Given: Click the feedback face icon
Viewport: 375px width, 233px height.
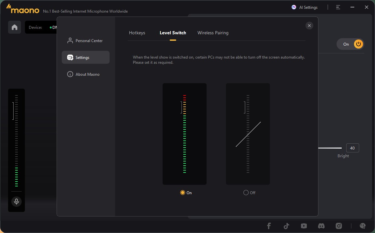Looking at the screenshot, I should (x=363, y=226).
